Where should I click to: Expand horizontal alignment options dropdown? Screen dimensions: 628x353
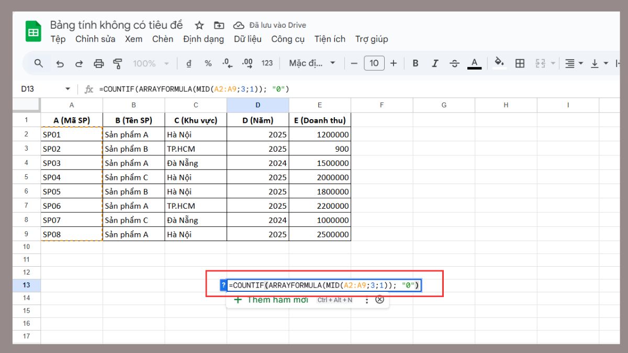[573, 63]
